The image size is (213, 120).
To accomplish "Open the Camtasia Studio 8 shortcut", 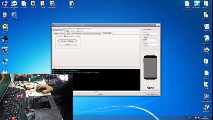I will pyautogui.click(x=5, y=28).
